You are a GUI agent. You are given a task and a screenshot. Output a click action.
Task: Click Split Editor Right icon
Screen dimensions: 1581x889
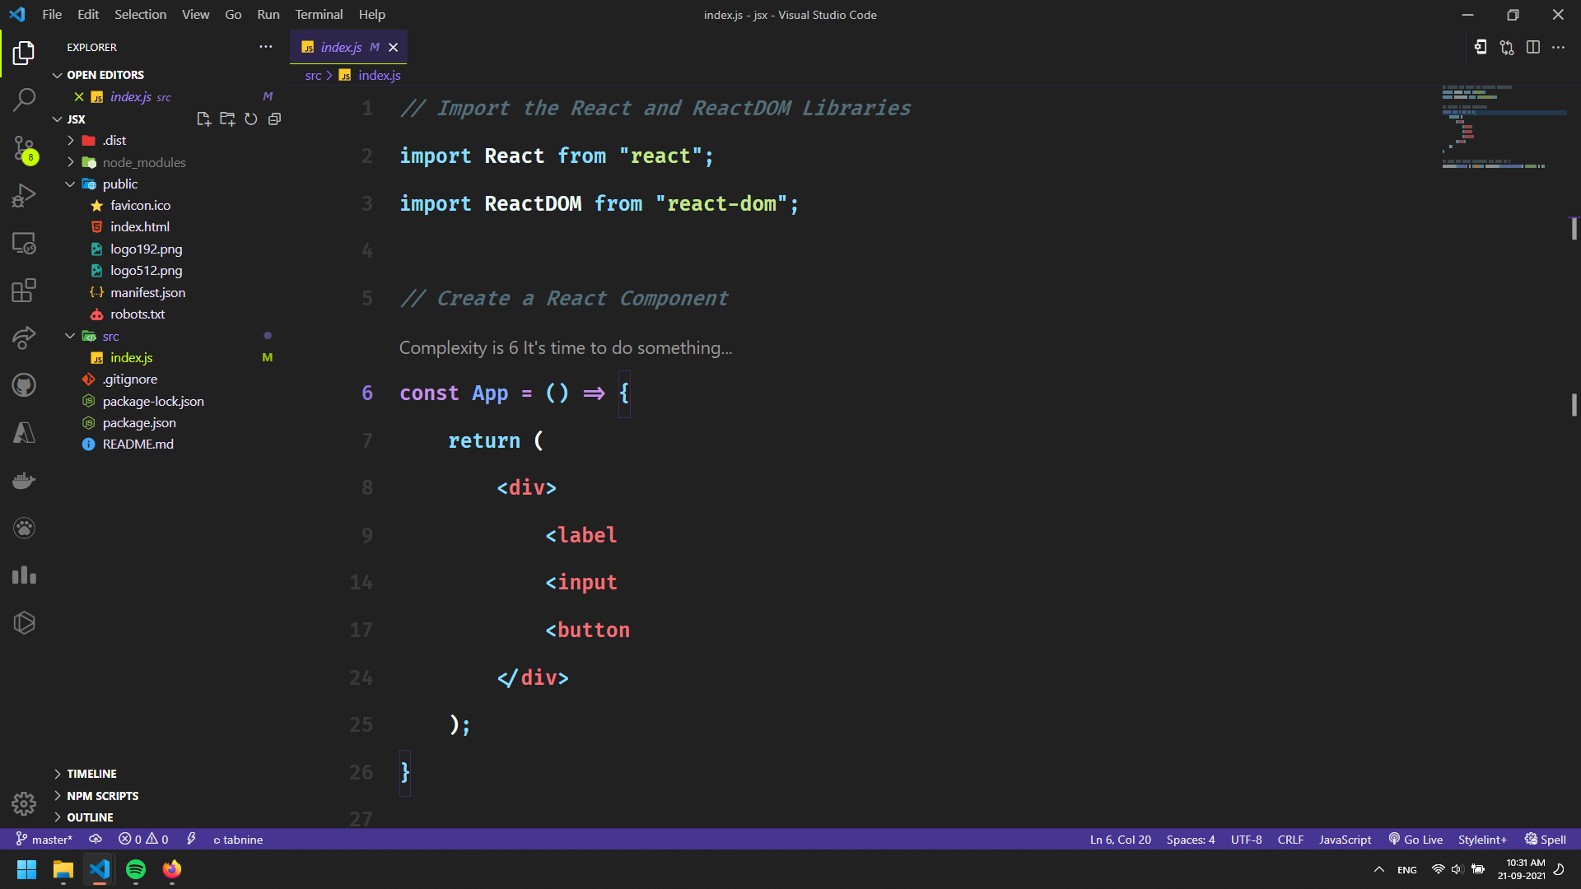pyautogui.click(x=1532, y=48)
